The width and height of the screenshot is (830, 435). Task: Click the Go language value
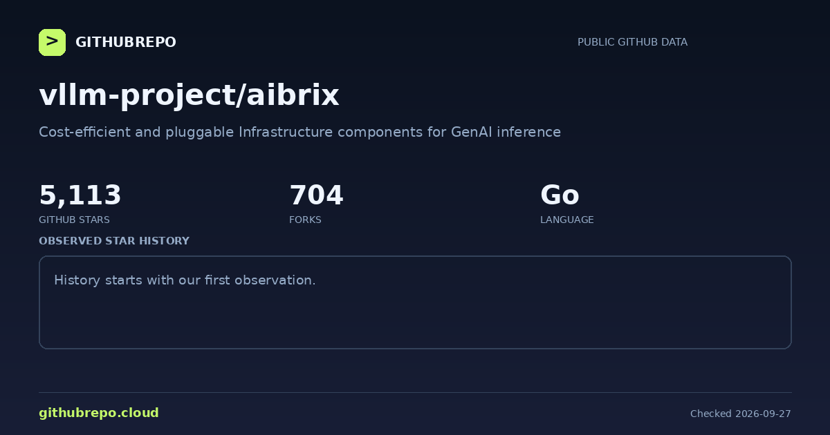[560, 195]
